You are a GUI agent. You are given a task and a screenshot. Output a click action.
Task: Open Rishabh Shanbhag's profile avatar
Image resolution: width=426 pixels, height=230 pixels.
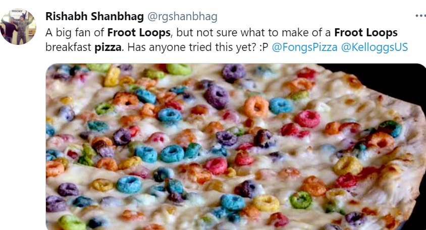[18, 27]
